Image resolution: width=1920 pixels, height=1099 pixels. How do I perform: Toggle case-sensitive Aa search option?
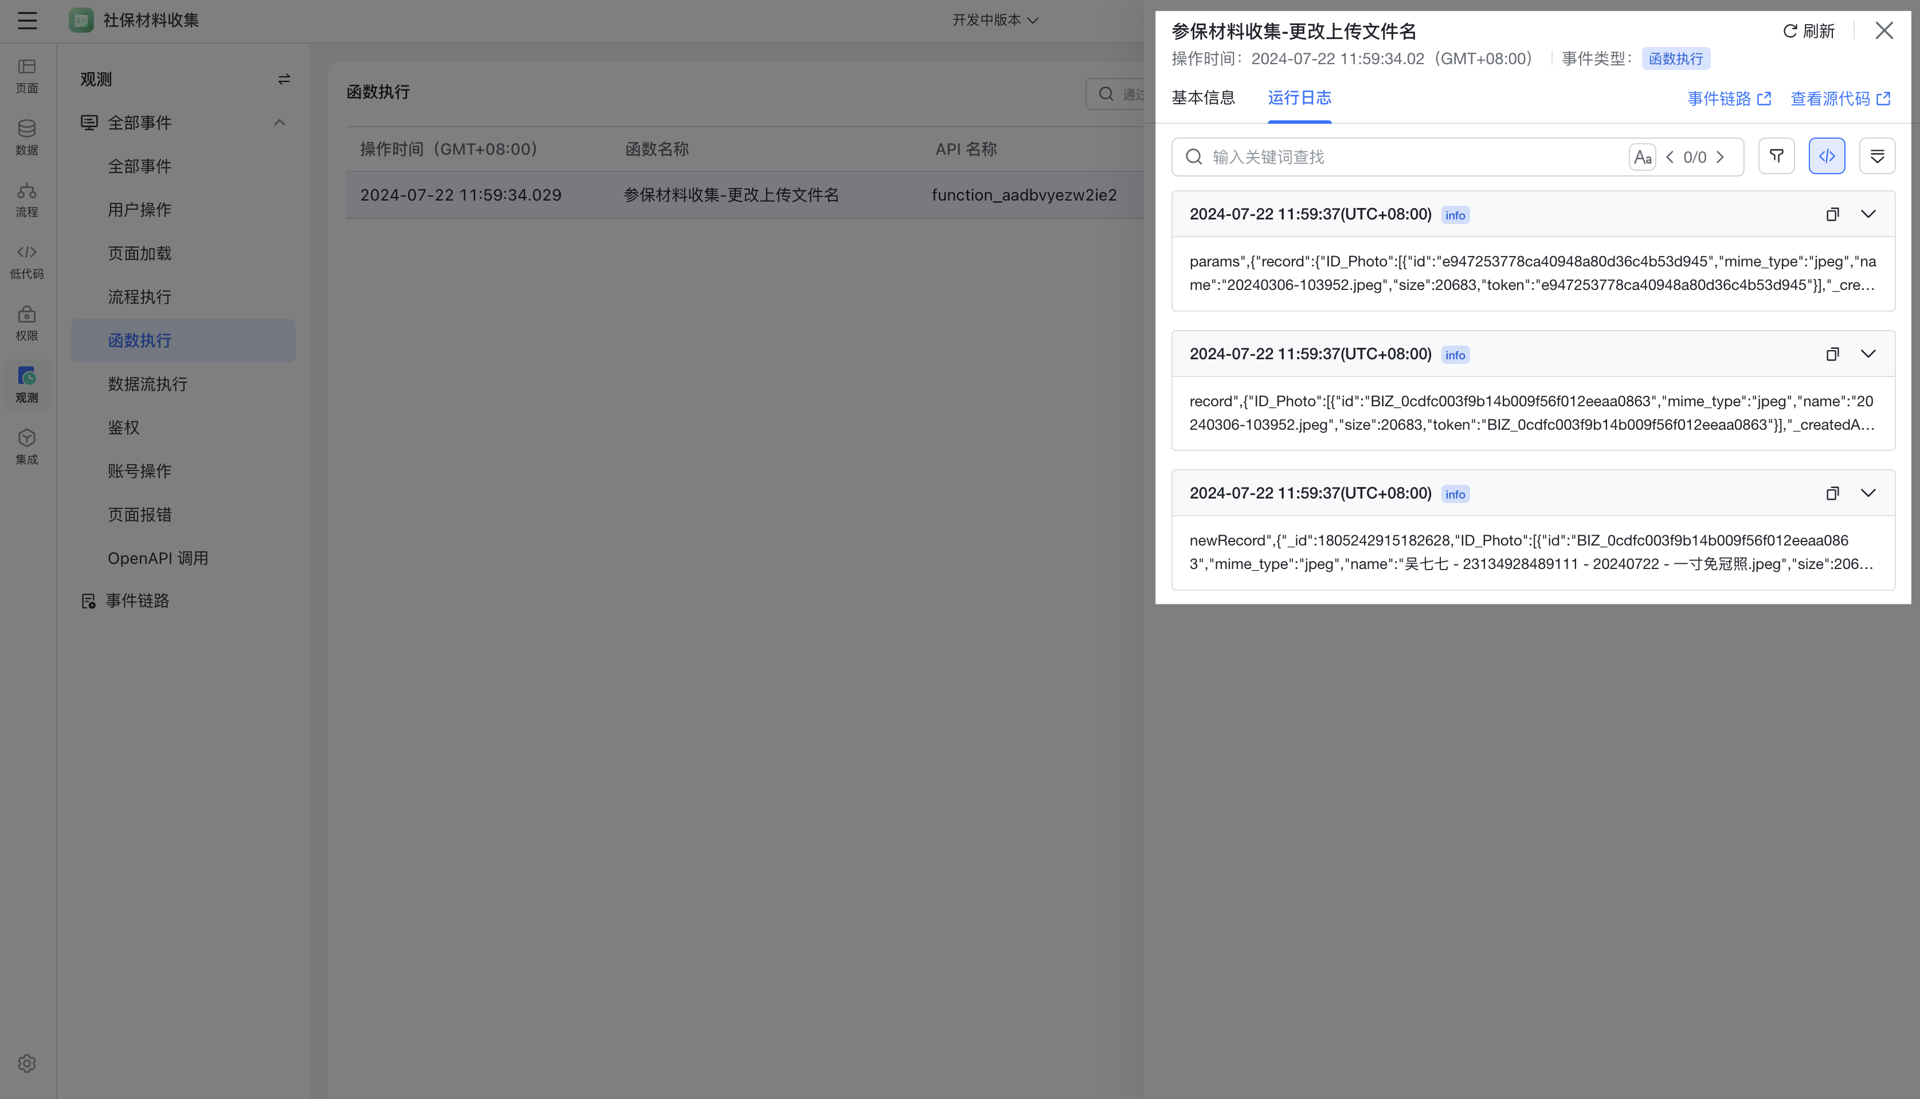click(1642, 157)
